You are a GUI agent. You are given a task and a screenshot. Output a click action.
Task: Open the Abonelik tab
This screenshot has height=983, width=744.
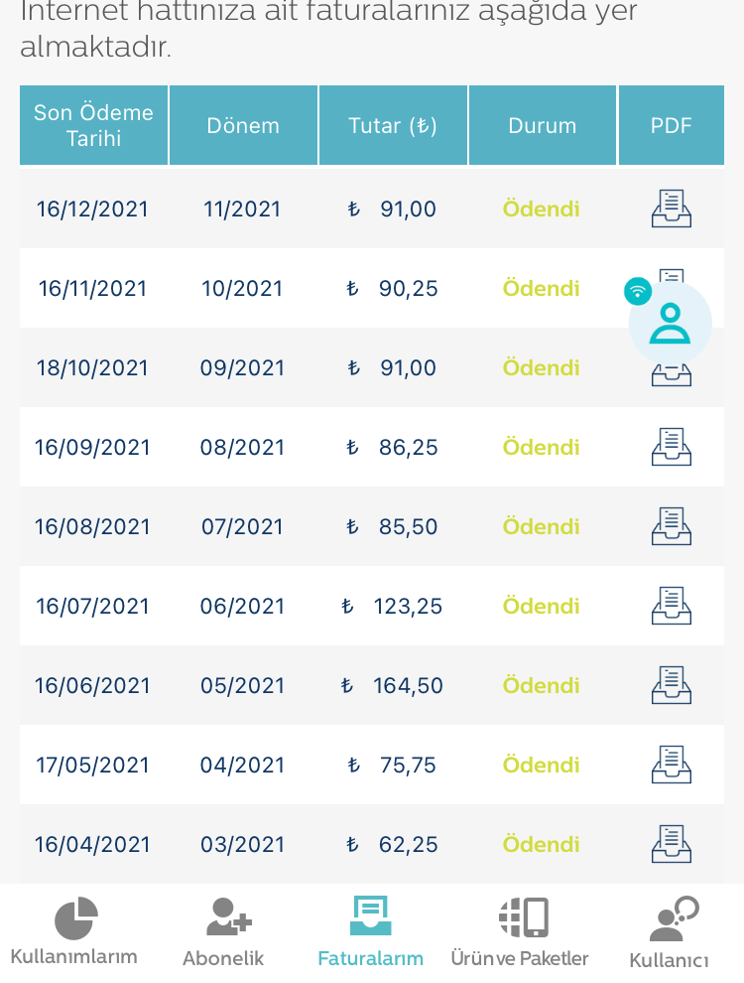pyautogui.click(x=223, y=932)
